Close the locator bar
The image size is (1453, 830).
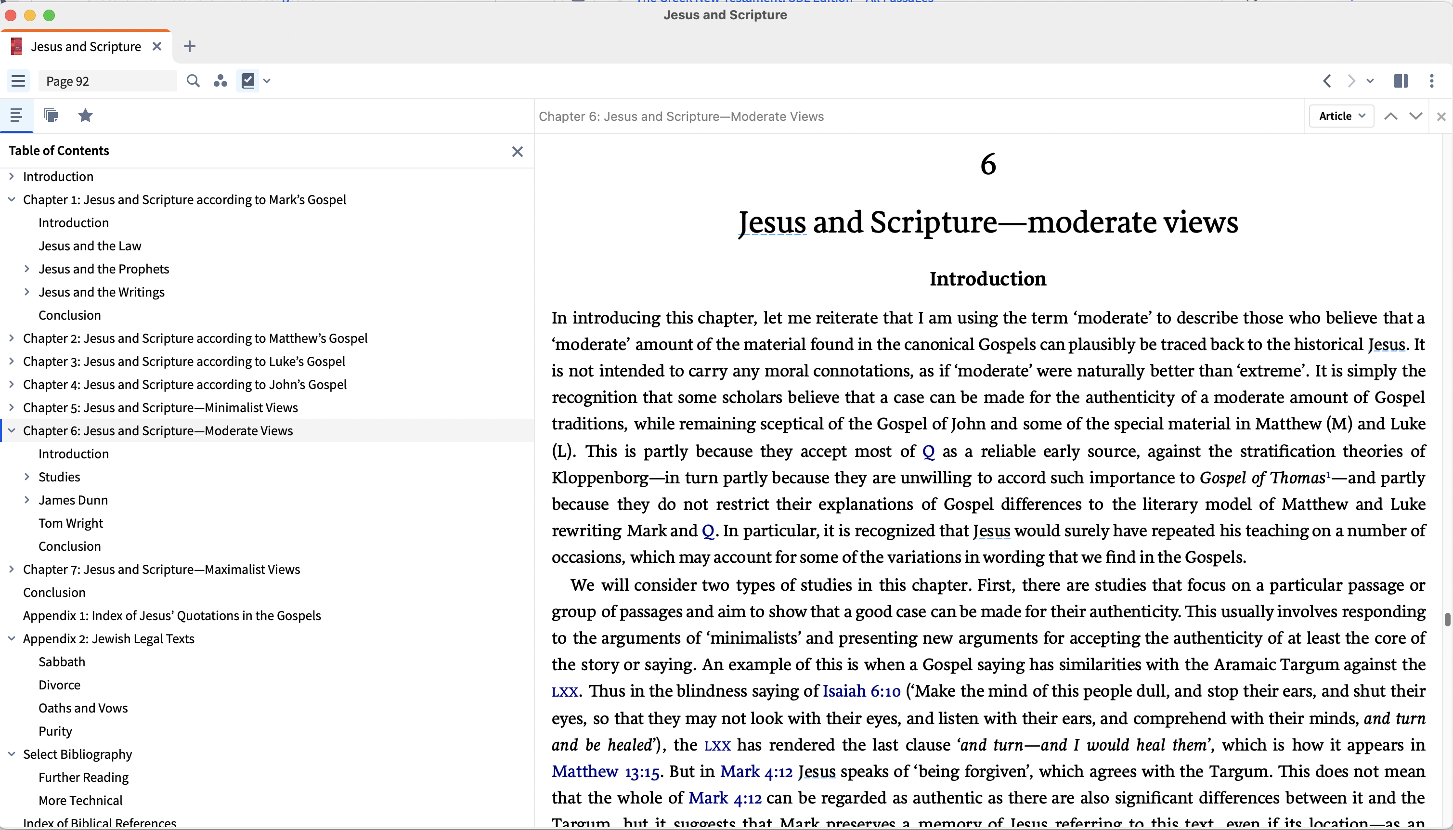[1441, 117]
